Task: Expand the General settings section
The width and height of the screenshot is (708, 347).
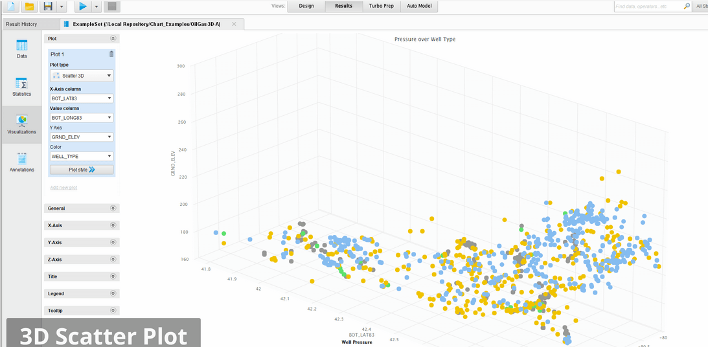Action: coord(82,208)
